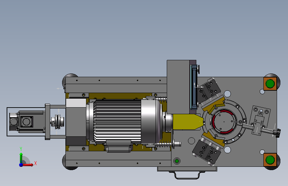Click the green Y axis arrow of triad
Viewport: 288px width, 186px height.
[21, 158]
